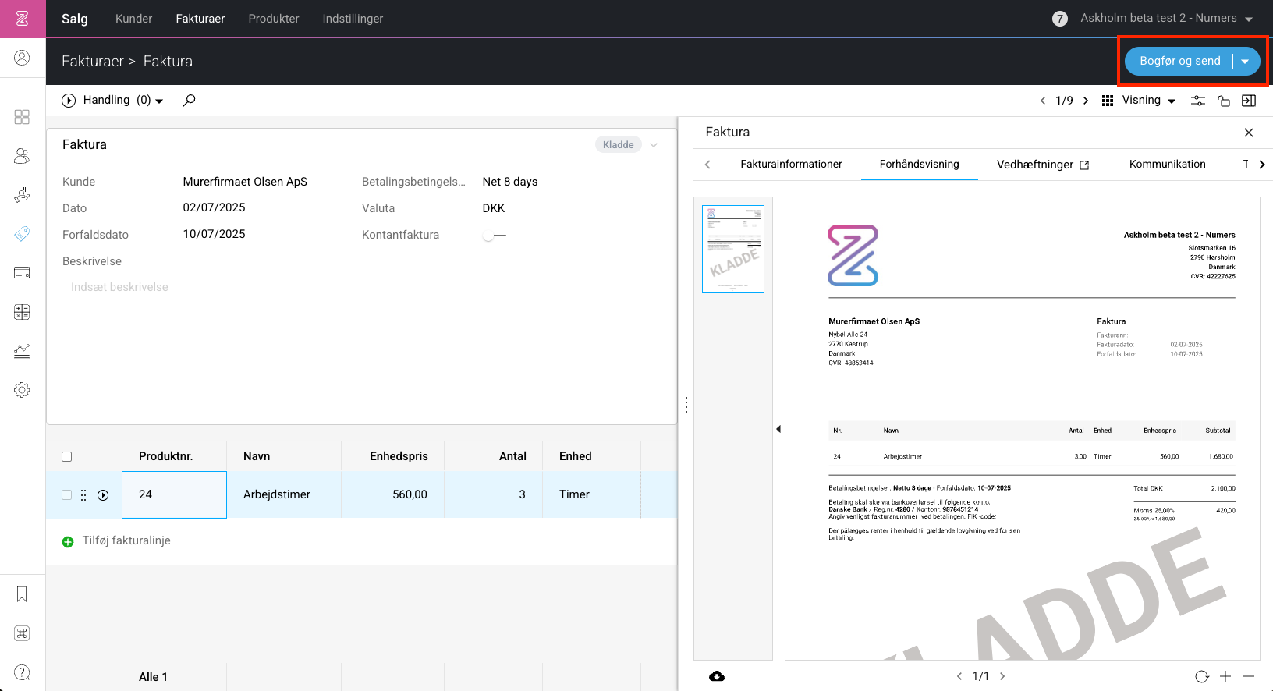Expand the Bogfør og send arrow menu
Image resolution: width=1273 pixels, height=691 pixels.
pos(1246,61)
